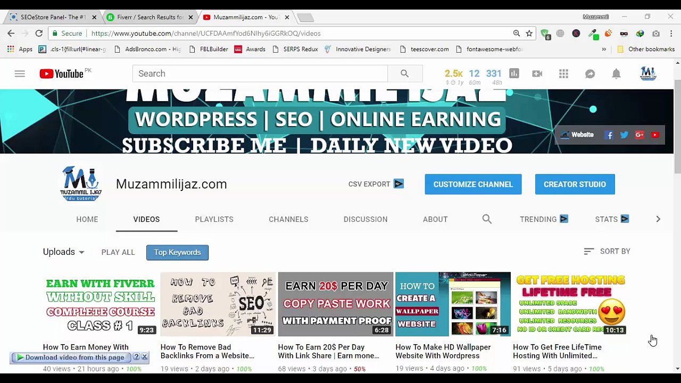Click in the YouTube search field
681x383 pixels.
click(260, 74)
